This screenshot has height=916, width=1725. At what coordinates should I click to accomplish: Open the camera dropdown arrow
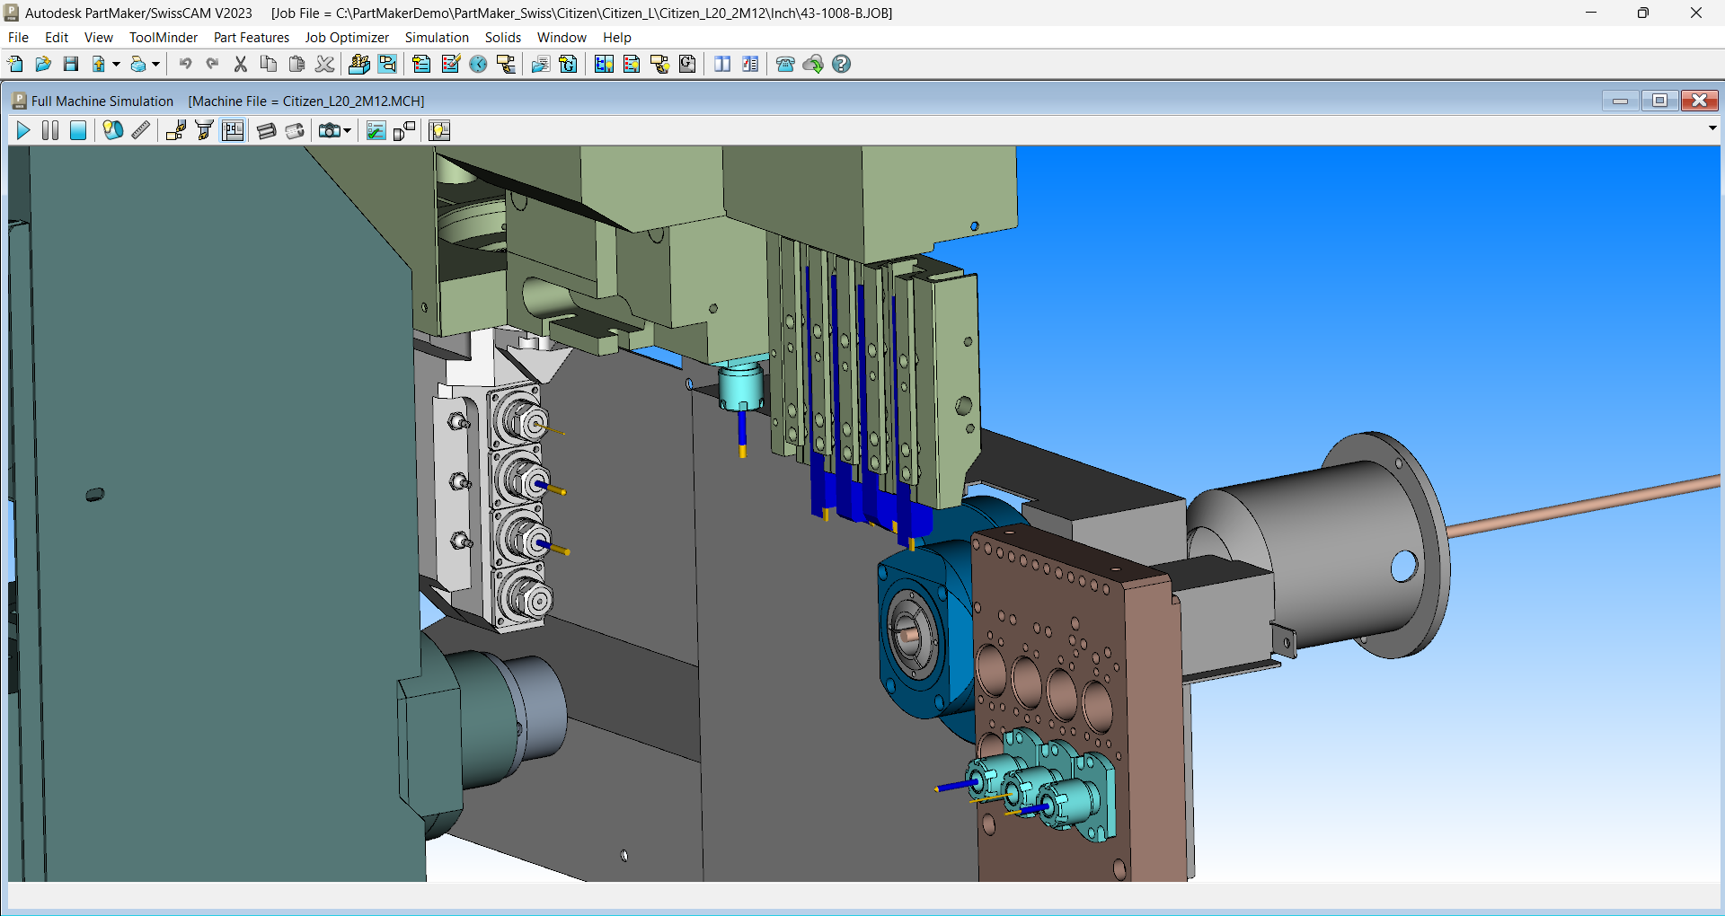pos(347,131)
